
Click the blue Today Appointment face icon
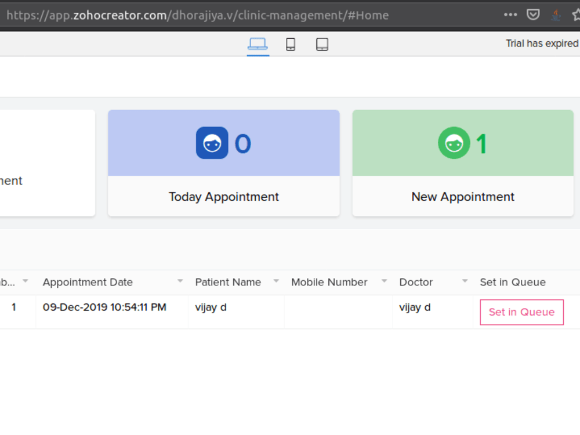(212, 143)
